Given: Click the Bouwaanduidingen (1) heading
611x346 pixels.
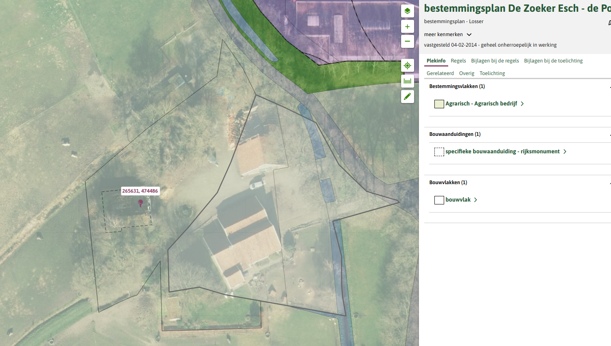Looking at the screenshot, I should point(455,134).
